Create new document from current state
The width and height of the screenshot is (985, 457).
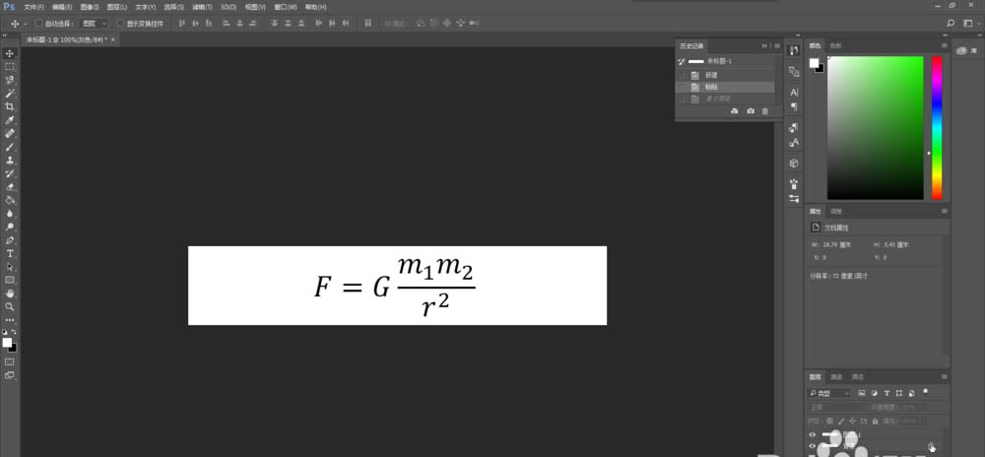735,111
